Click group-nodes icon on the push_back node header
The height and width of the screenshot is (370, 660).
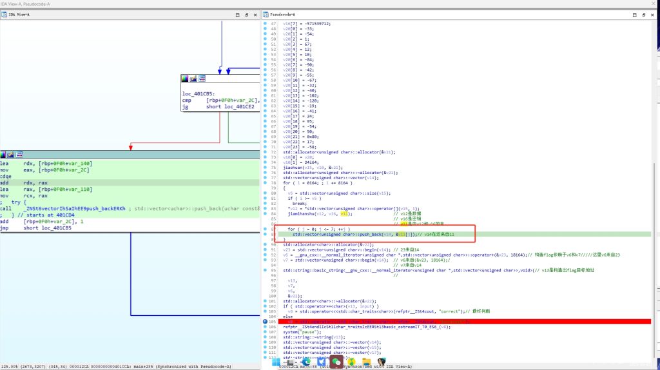click(19, 155)
